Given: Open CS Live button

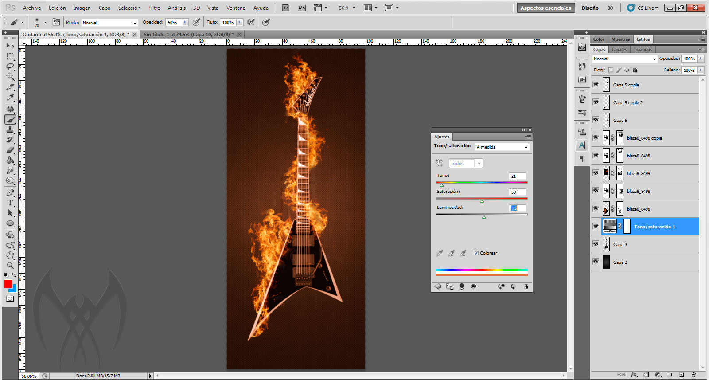Looking at the screenshot, I should click(x=643, y=8).
